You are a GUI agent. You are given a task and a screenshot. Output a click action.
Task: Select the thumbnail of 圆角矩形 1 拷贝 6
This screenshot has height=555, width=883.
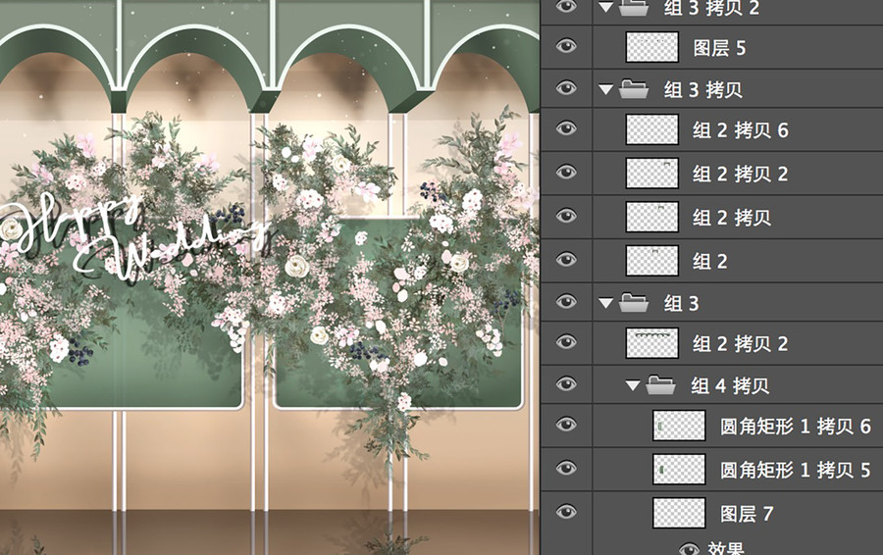[679, 426]
